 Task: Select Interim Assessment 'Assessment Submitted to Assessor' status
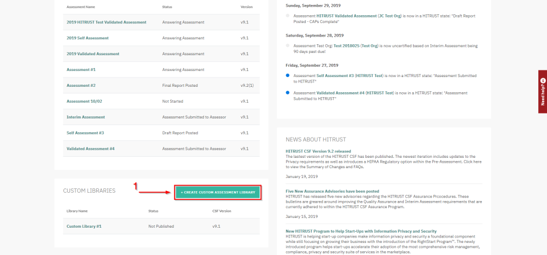(194, 117)
